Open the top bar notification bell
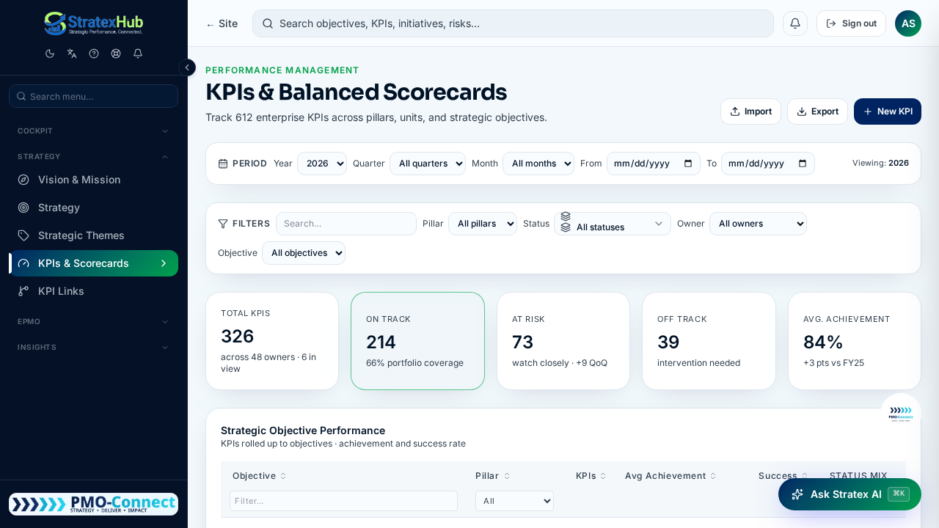The width and height of the screenshot is (939, 528). point(795,23)
